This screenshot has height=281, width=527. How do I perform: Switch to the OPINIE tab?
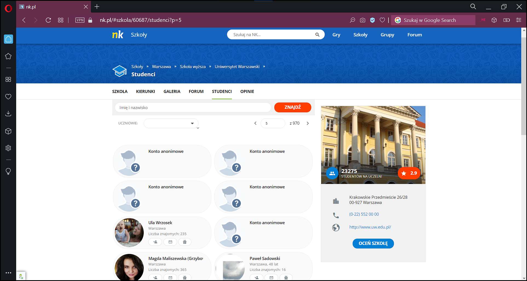tap(247, 92)
